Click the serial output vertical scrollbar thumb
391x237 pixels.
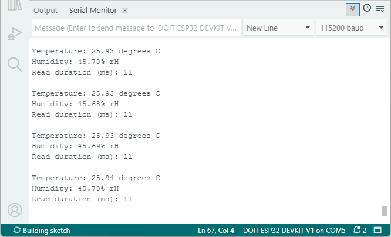pyautogui.click(x=385, y=211)
